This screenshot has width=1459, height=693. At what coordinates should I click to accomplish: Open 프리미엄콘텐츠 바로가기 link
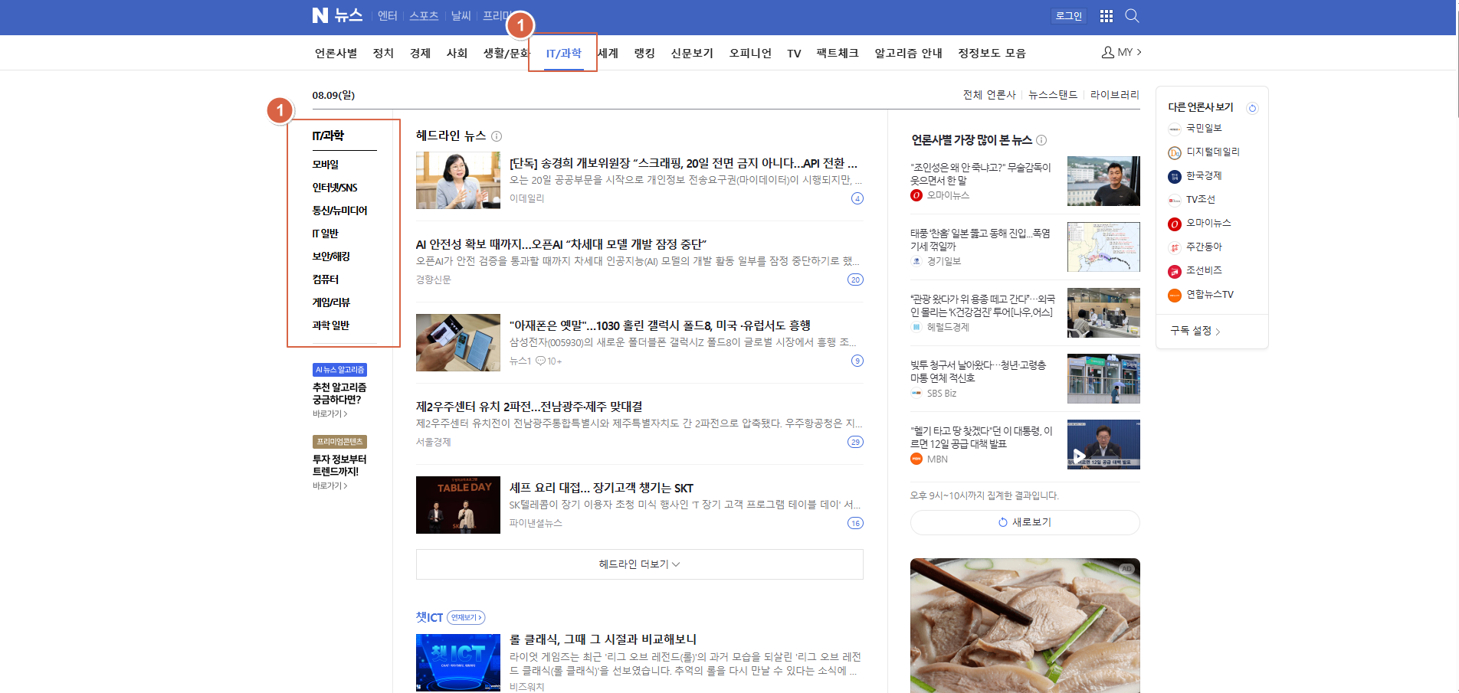tap(330, 485)
